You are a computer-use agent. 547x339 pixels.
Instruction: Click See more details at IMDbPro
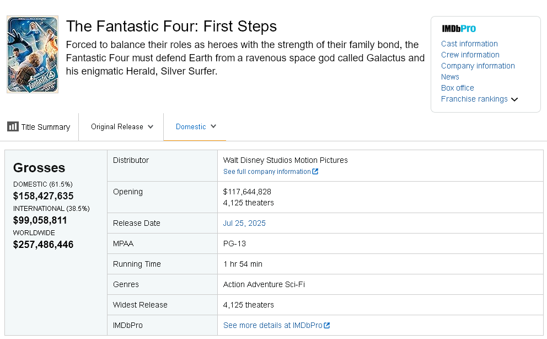[x=272, y=325]
